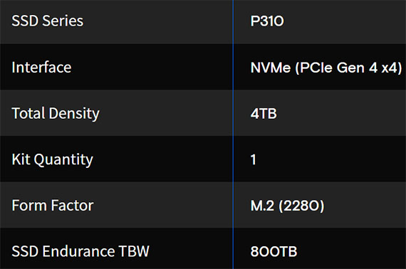
Task: Click the Total Density label
Action: pos(56,114)
